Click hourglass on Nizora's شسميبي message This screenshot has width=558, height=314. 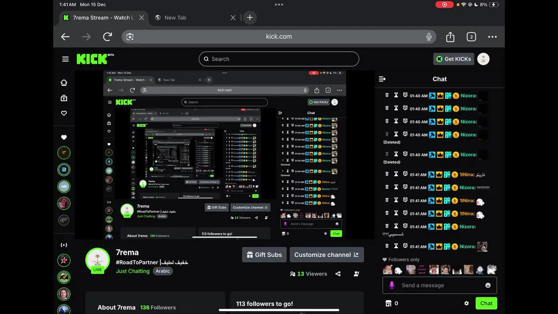(396, 226)
